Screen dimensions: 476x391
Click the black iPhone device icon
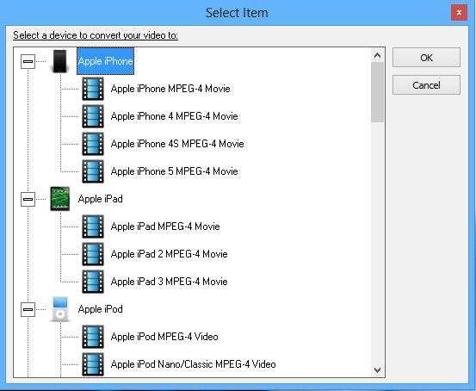click(x=59, y=61)
